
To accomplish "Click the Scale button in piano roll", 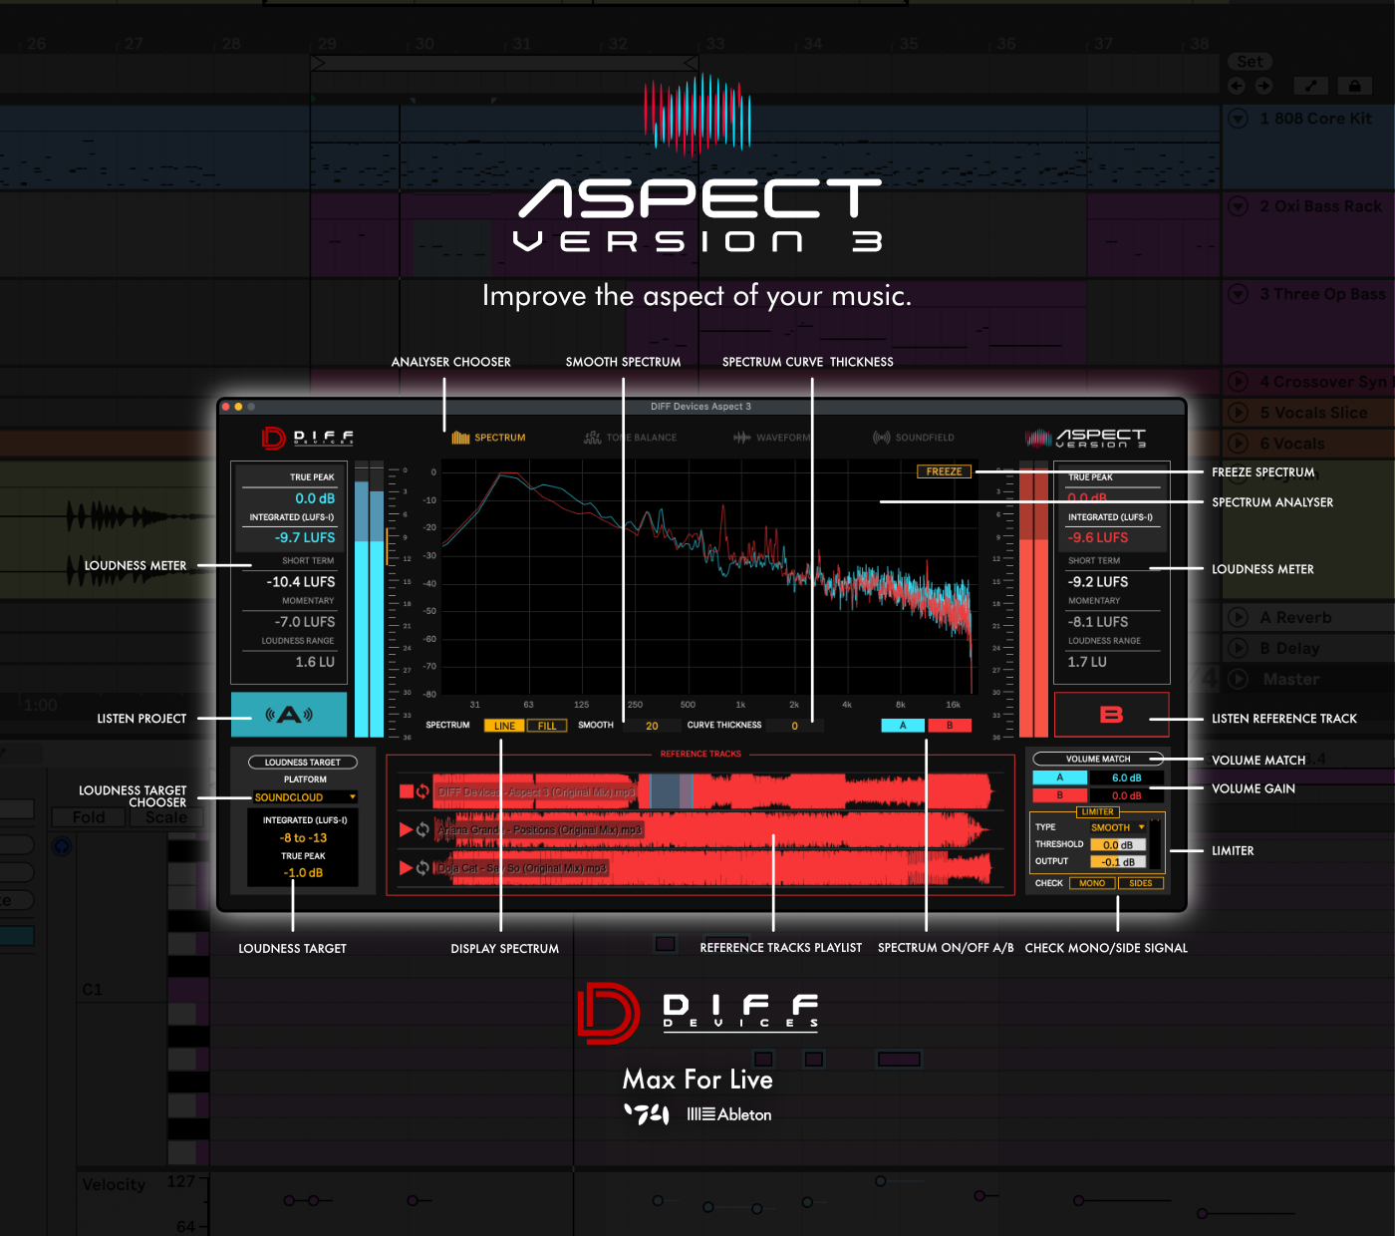I will pyautogui.click(x=166, y=817).
